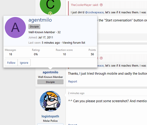Ignore agentmilo
This screenshot has height=125, width=147.
tap(24, 63)
